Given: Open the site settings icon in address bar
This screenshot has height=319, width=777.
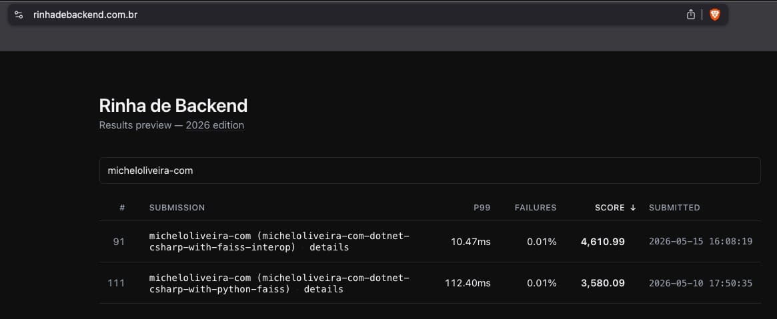Looking at the screenshot, I should [19, 15].
